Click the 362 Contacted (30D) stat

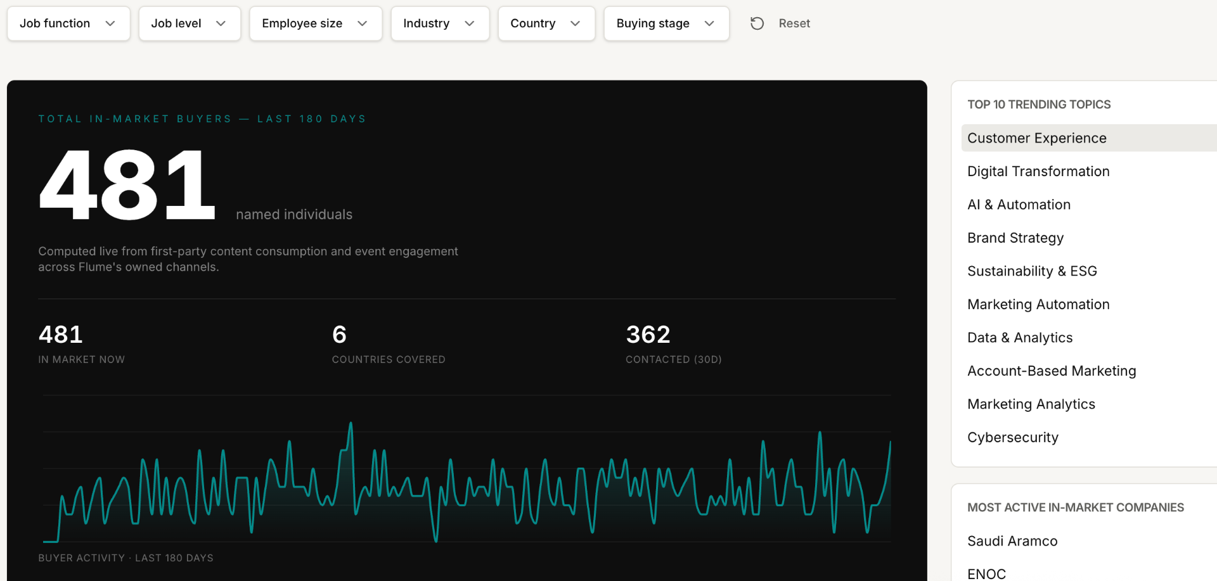point(674,344)
